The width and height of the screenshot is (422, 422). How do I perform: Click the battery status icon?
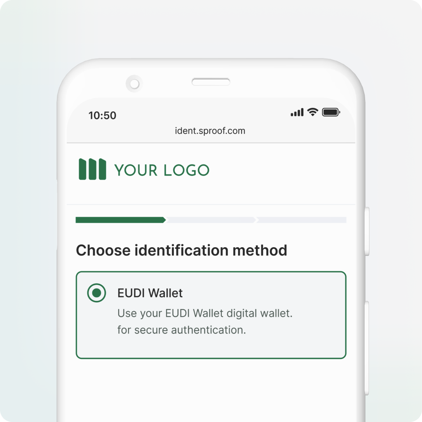331,112
